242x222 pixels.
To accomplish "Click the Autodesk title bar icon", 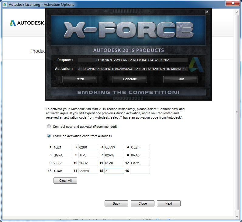I will point(5,5).
